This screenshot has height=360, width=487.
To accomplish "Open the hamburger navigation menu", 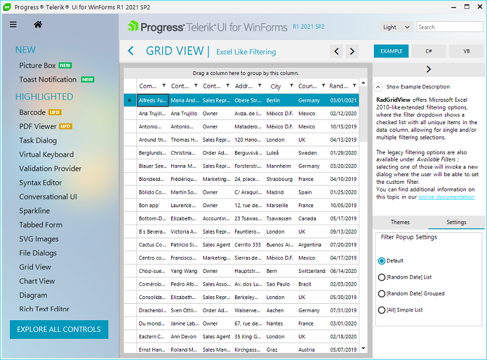I will pyautogui.click(x=13, y=24).
